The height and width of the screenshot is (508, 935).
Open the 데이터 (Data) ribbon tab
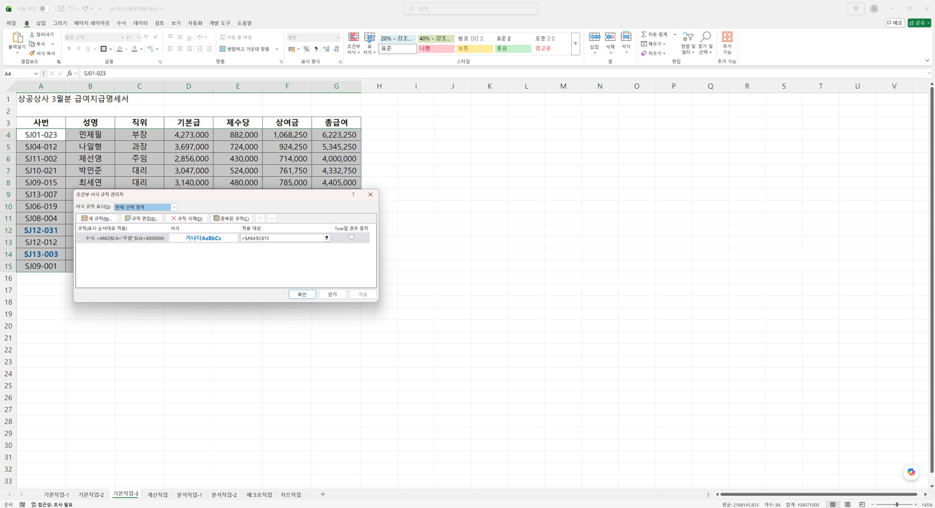tap(140, 23)
